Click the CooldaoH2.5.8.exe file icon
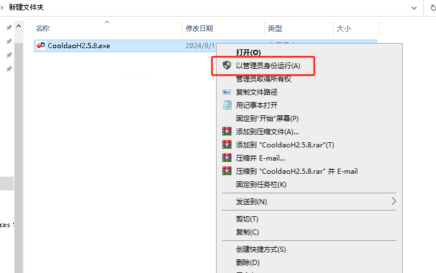436x273 pixels. click(40, 46)
